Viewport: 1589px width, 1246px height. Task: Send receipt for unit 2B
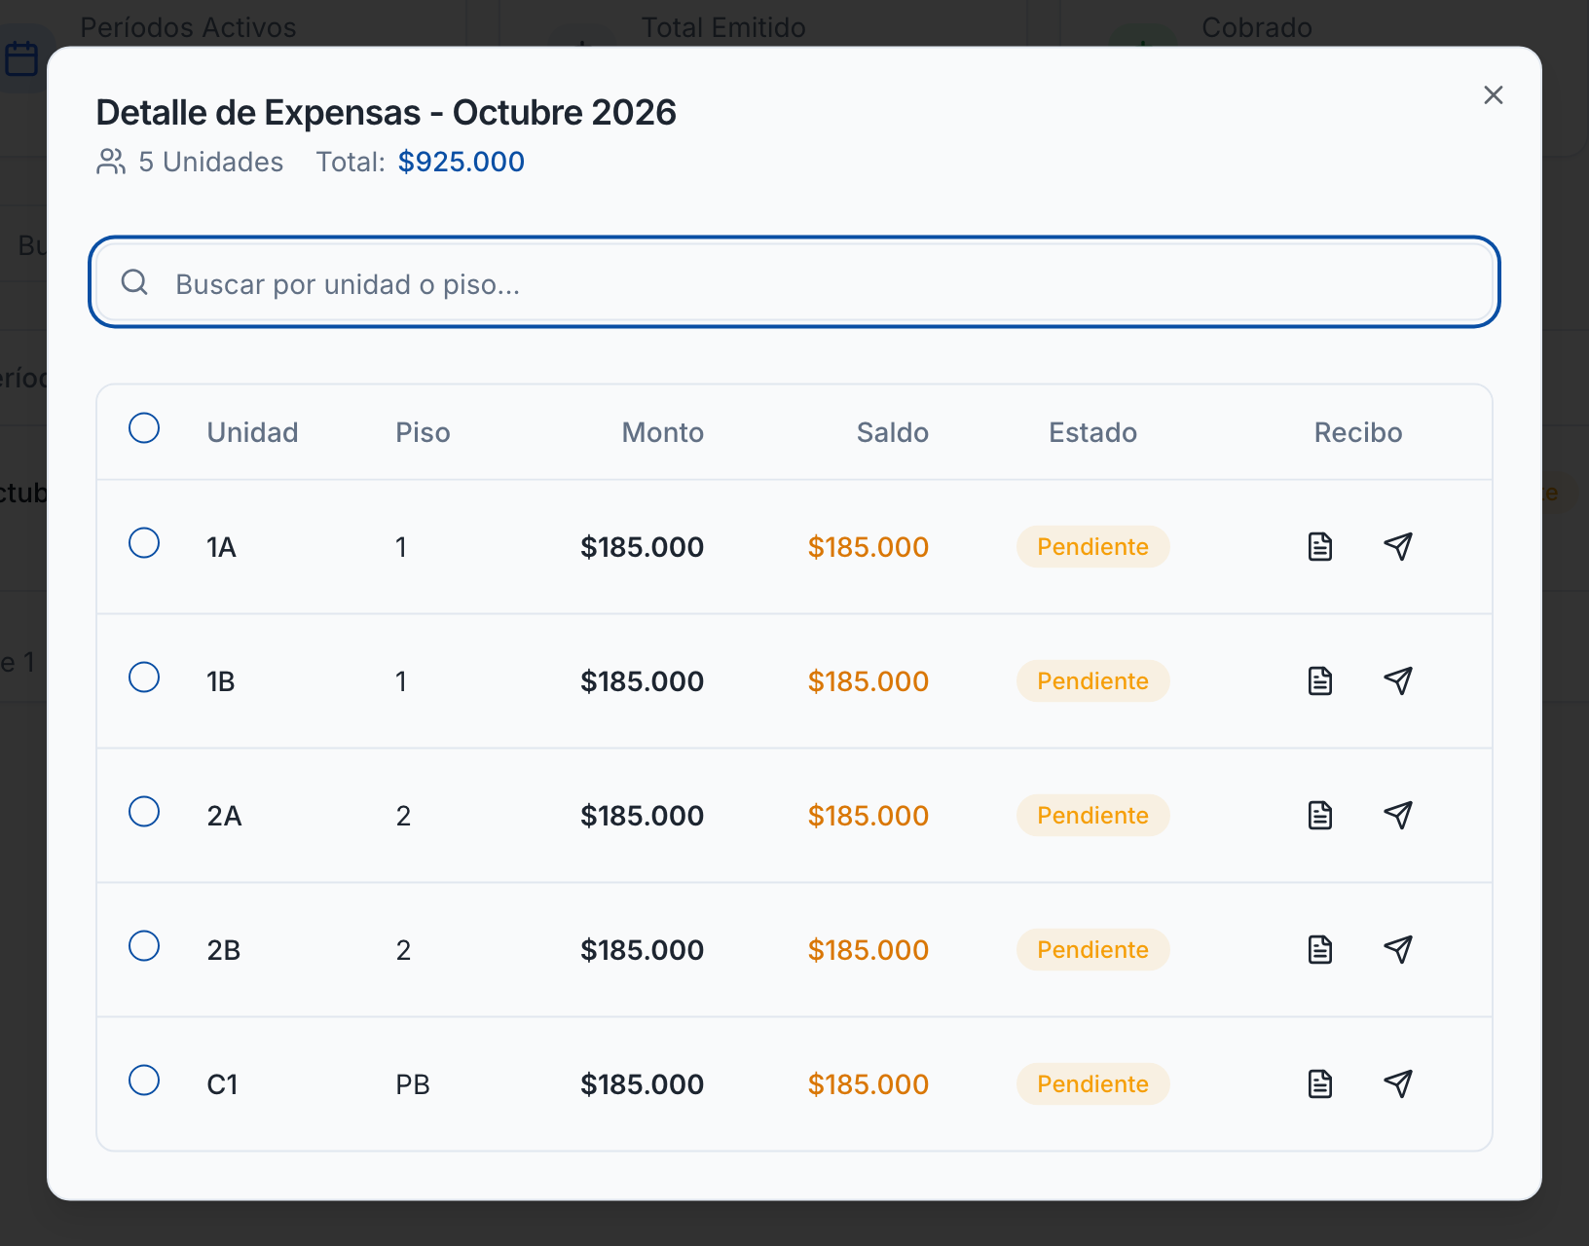tap(1398, 950)
